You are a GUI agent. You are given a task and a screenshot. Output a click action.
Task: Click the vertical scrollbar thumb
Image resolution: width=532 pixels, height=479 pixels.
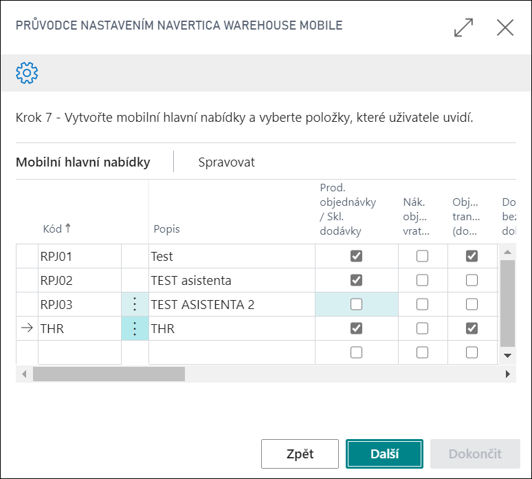pos(507,303)
